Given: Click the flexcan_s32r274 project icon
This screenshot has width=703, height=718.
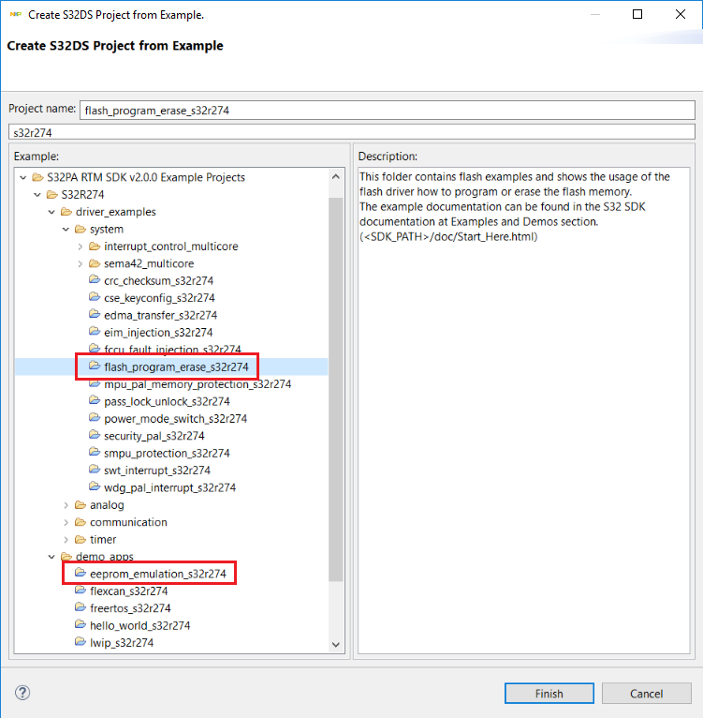Looking at the screenshot, I should pos(81,591).
